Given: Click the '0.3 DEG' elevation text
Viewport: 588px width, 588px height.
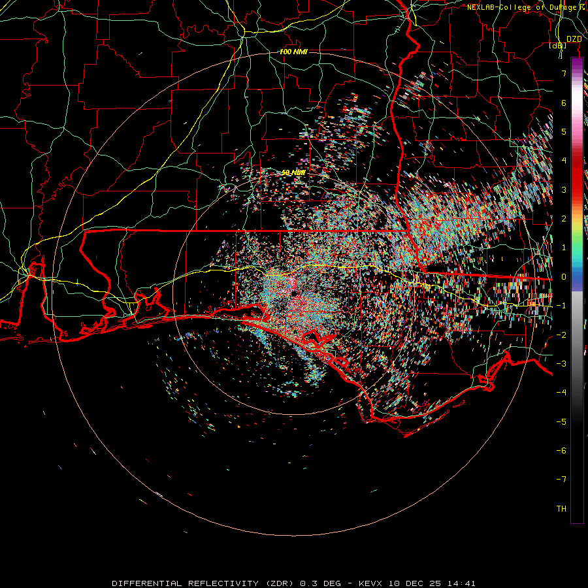Looking at the screenshot, I should (x=320, y=583).
